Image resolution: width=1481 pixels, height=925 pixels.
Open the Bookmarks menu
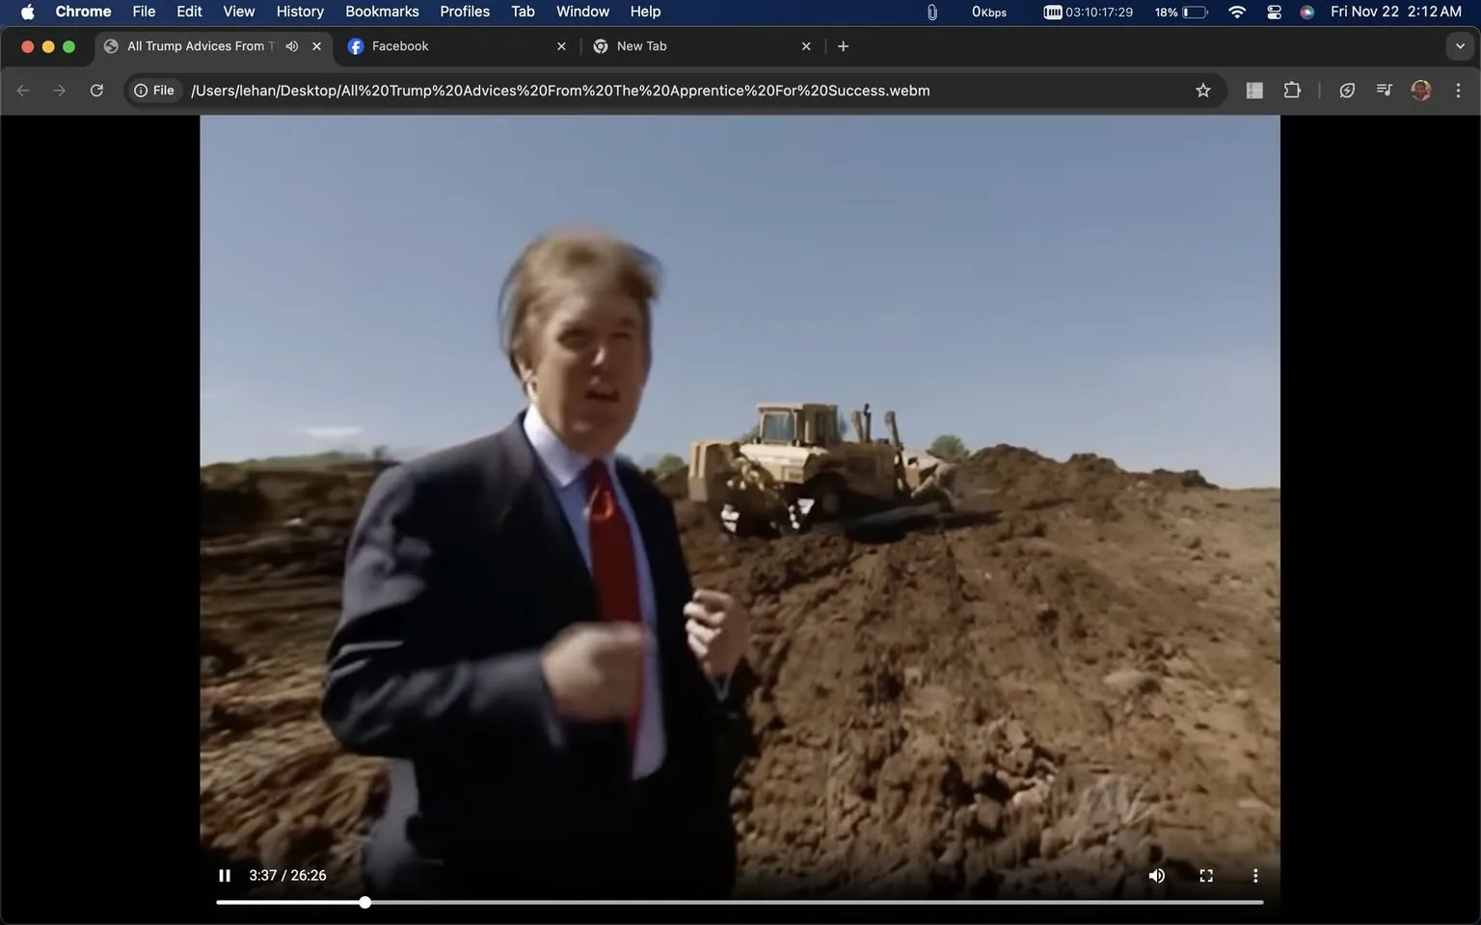[x=382, y=12]
